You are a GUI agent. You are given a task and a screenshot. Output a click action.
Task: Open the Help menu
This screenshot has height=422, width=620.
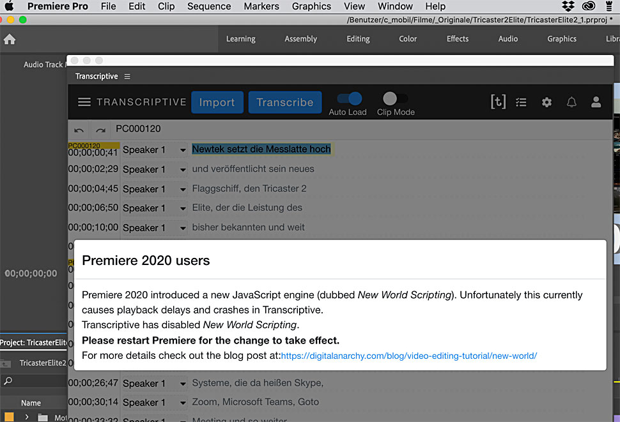click(x=435, y=6)
